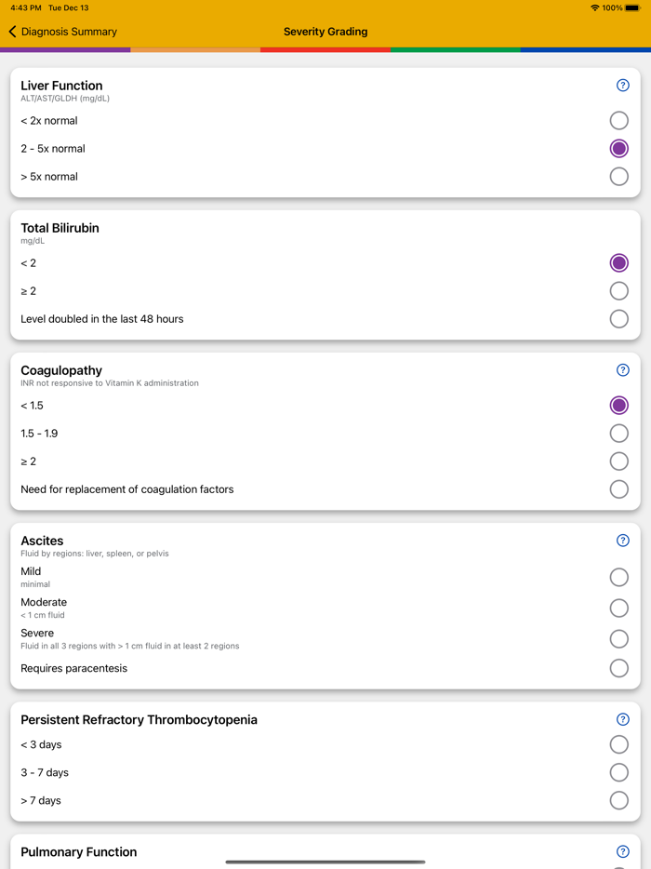Select 'Level doubled in the last 48 hours'
This screenshot has height=869, width=651.
click(618, 318)
